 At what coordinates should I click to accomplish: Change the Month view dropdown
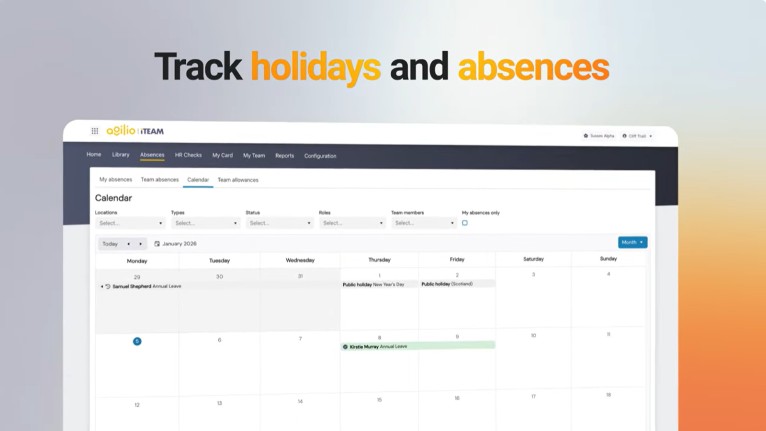632,242
